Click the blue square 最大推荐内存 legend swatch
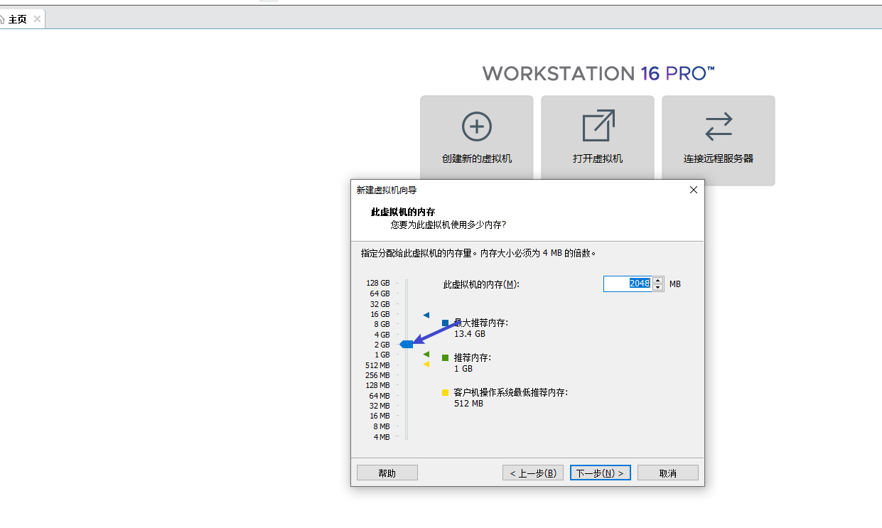The height and width of the screenshot is (528, 882). [446, 323]
